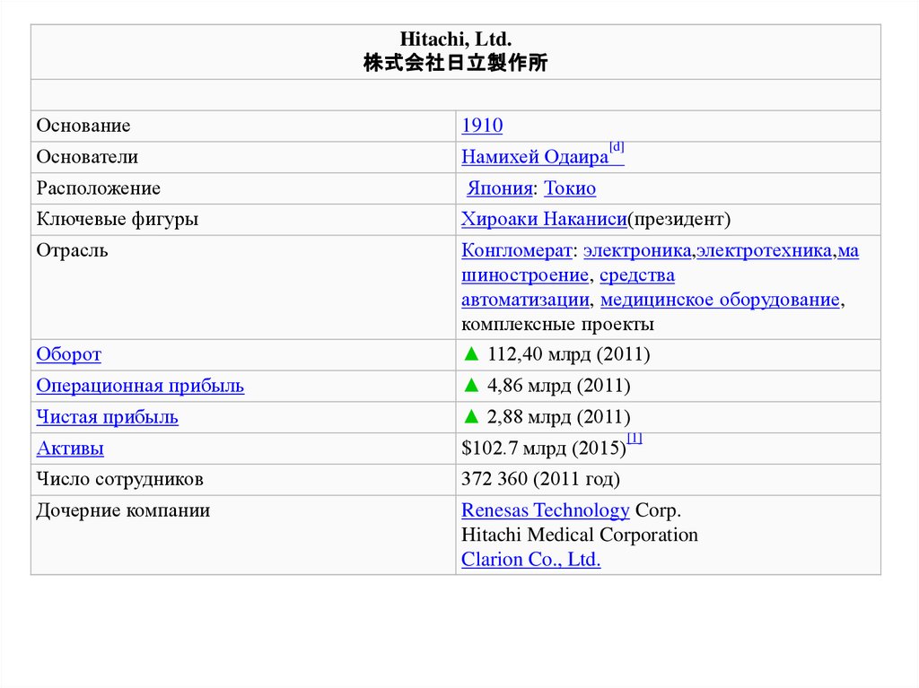919x688 pixels.
Task: Click the Отрасль row label
Action: point(72,251)
